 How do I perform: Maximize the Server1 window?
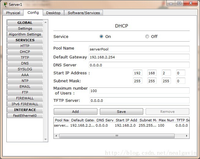pos(179,3)
